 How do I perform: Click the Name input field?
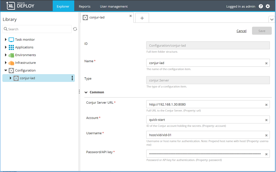tap(208, 63)
